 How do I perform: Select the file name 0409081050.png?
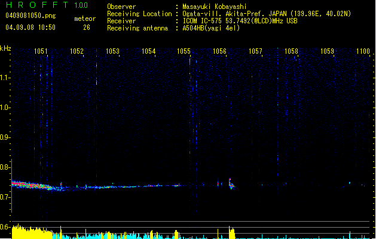[30, 16]
